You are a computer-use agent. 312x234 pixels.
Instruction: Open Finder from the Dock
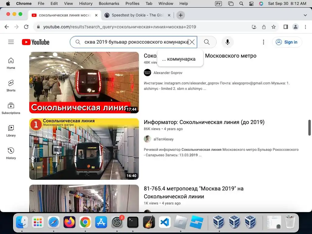pos(22,222)
